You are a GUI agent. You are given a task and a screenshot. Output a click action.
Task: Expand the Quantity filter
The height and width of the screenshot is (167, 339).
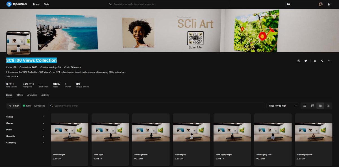(25, 136)
